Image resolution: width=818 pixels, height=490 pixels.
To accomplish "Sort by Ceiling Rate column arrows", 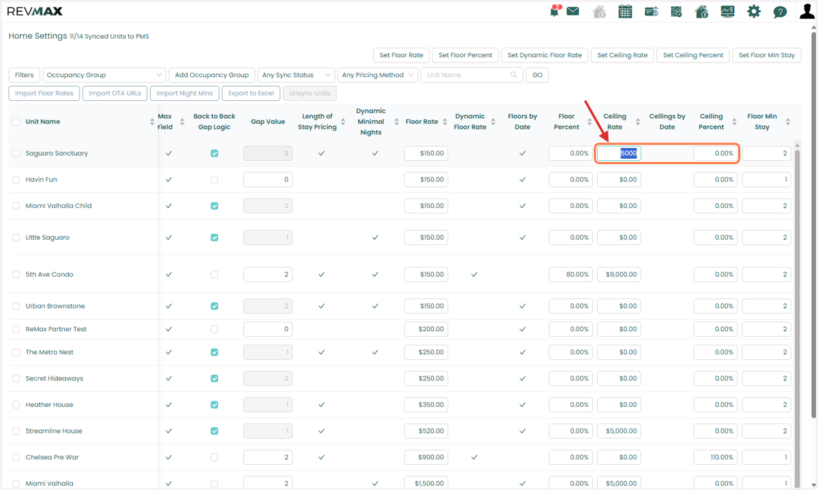I will pyautogui.click(x=638, y=122).
